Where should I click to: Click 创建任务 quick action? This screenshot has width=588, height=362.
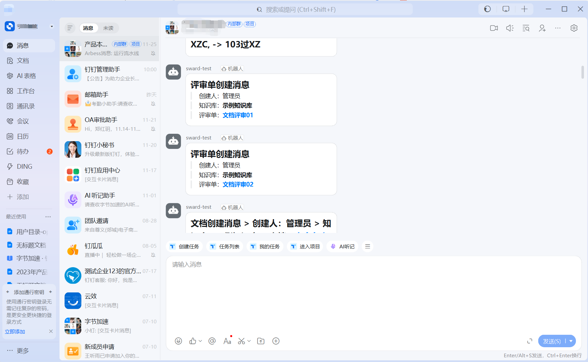click(185, 247)
